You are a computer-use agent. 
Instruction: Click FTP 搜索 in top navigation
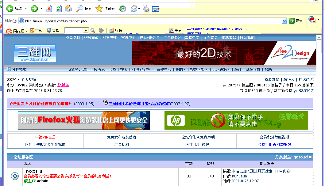[x=110, y=38]
